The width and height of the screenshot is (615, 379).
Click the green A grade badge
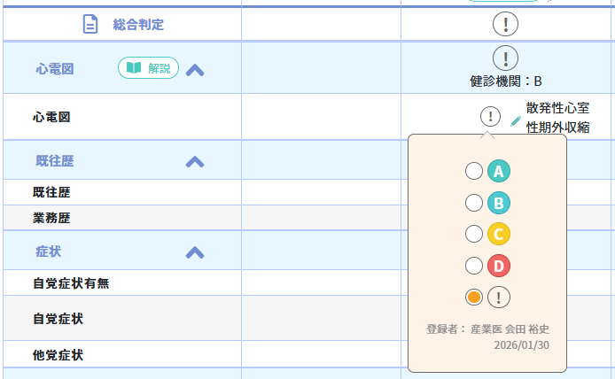[x=499, y=172]
